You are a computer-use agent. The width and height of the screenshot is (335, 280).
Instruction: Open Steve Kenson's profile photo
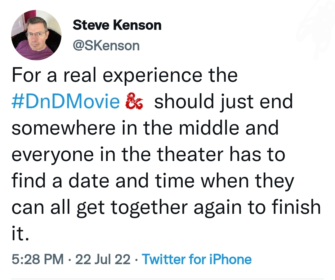(x=36, y=35)
